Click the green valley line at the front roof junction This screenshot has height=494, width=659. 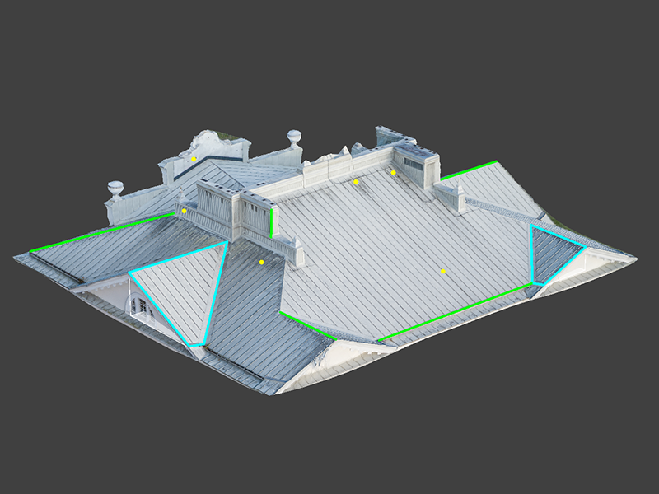(x=308, y=325)
